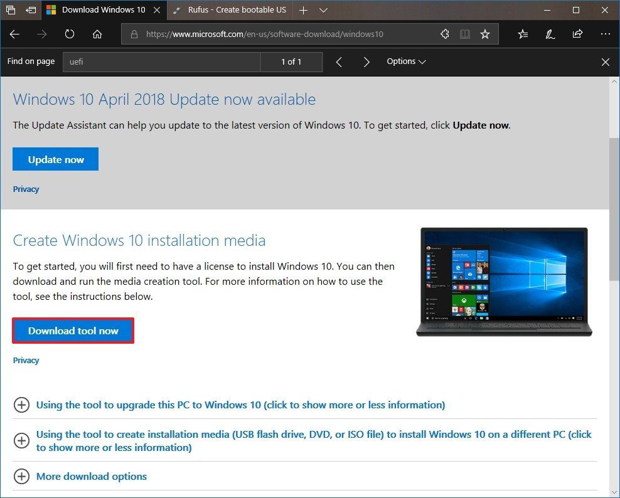This screenshot has width=620, height=498.
Task: Share this page
Action: 578,34
